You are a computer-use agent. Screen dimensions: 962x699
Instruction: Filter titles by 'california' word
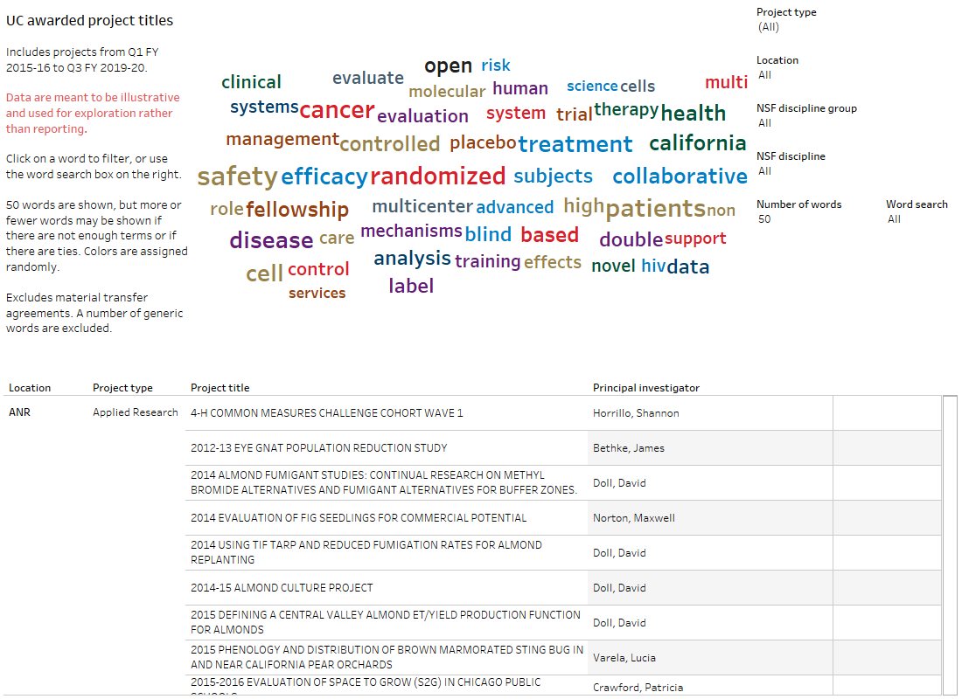point(697,143)
